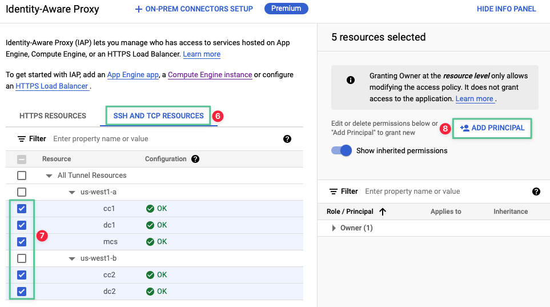Uncheck the cc1 resource checkbox
Viewport: 550px width, 307px height.
[22, 209]
